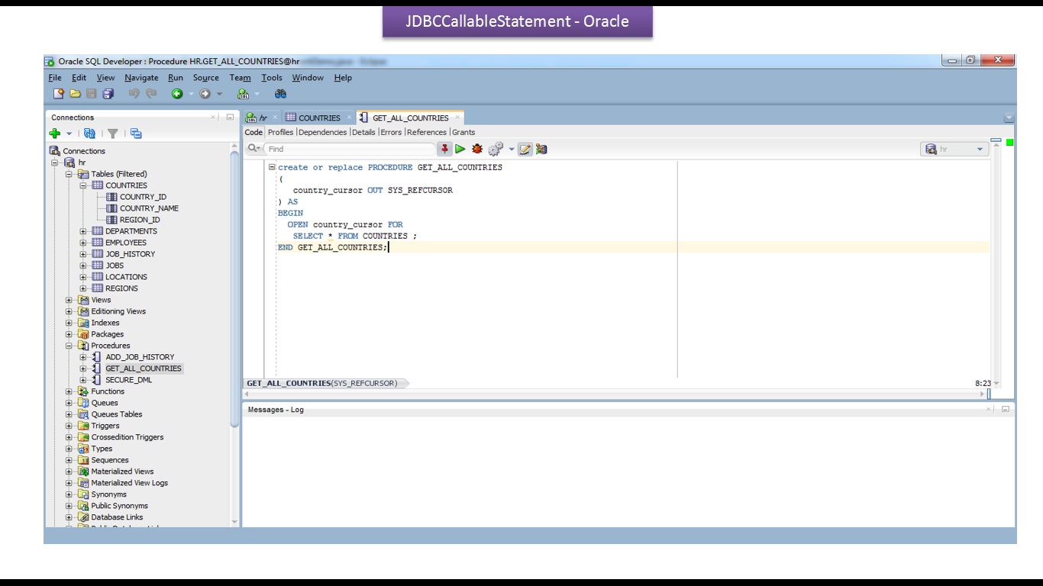Click the ladybug Debug icon
The width and height of the screenshot is (1043, 586).
[x=477, y=149]
